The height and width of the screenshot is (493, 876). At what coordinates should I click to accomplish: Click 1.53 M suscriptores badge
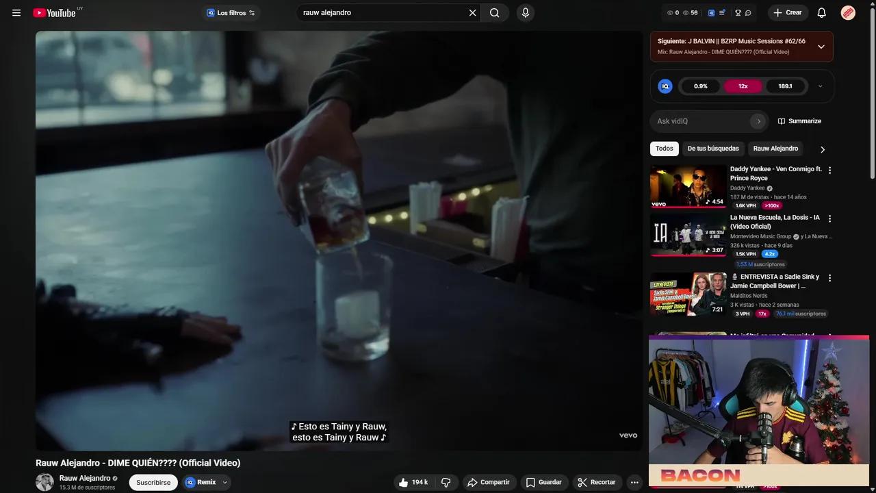760,264
